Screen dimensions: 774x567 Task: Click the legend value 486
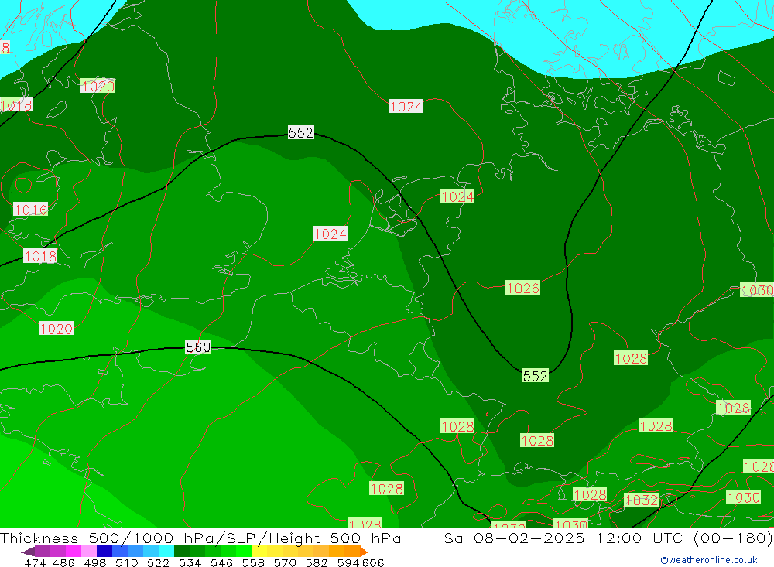pos(63,562)
